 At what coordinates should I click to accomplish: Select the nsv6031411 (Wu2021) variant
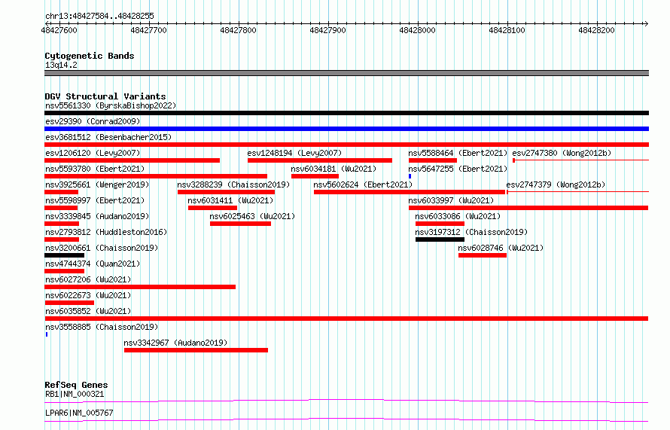click(x=230, y=200)
